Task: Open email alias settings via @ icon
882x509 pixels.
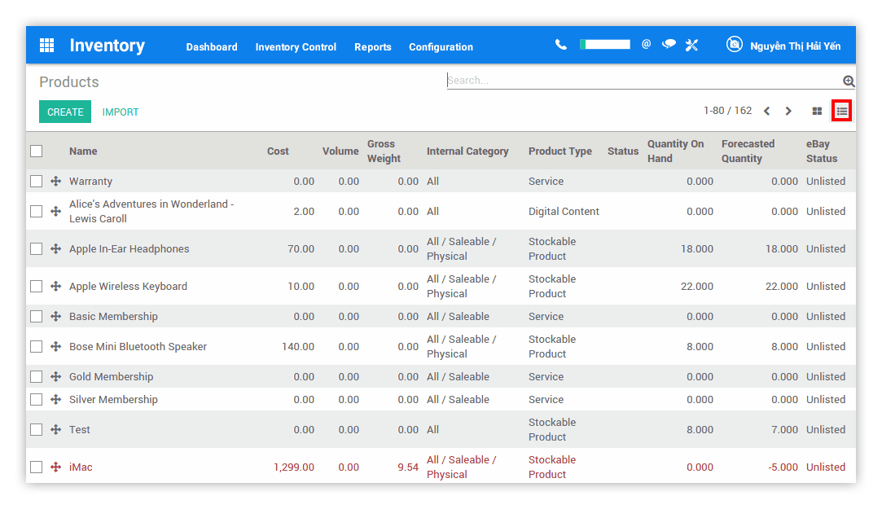Action: pos(646,46)
